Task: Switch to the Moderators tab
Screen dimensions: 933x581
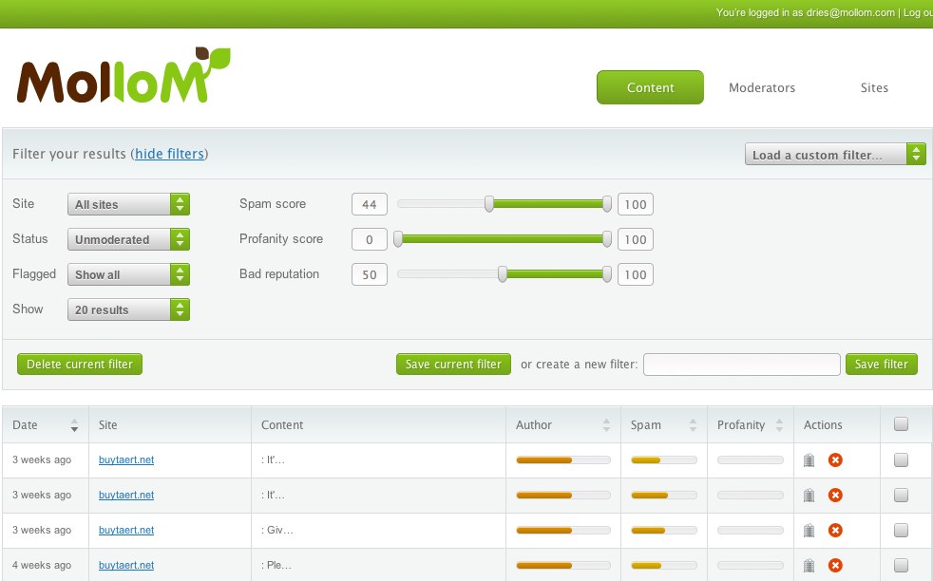Action: point(761,87)
